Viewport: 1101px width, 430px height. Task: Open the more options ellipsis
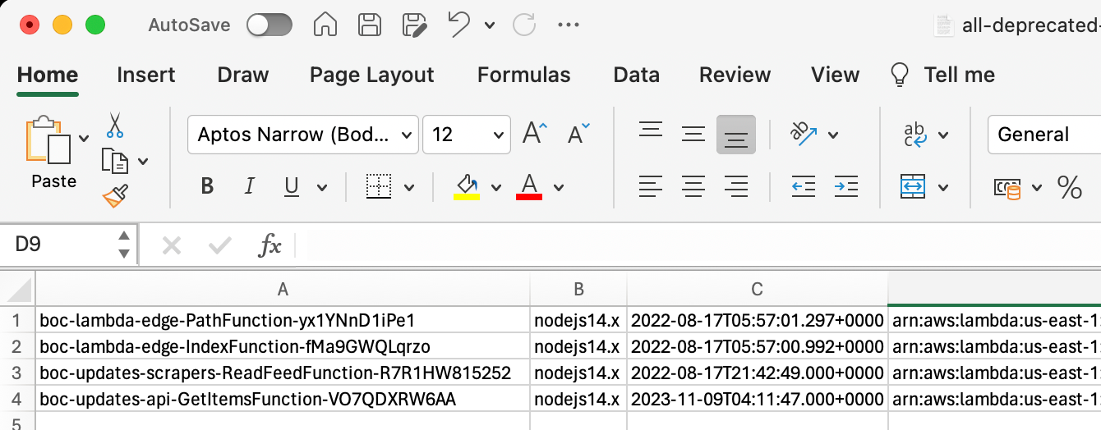tap(569, 25)
